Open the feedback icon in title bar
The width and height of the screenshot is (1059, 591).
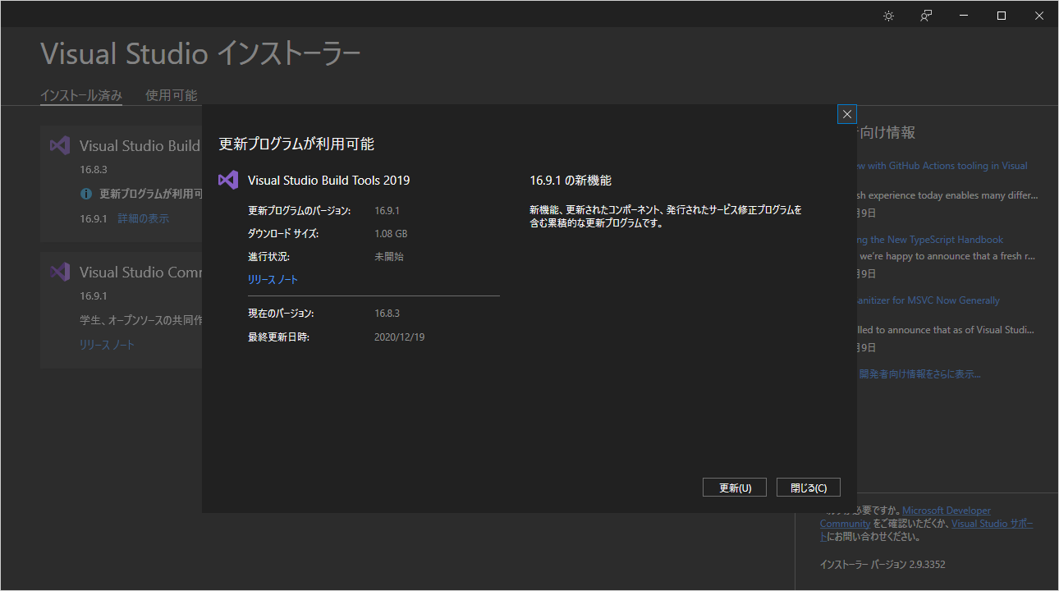coord(926,16)
